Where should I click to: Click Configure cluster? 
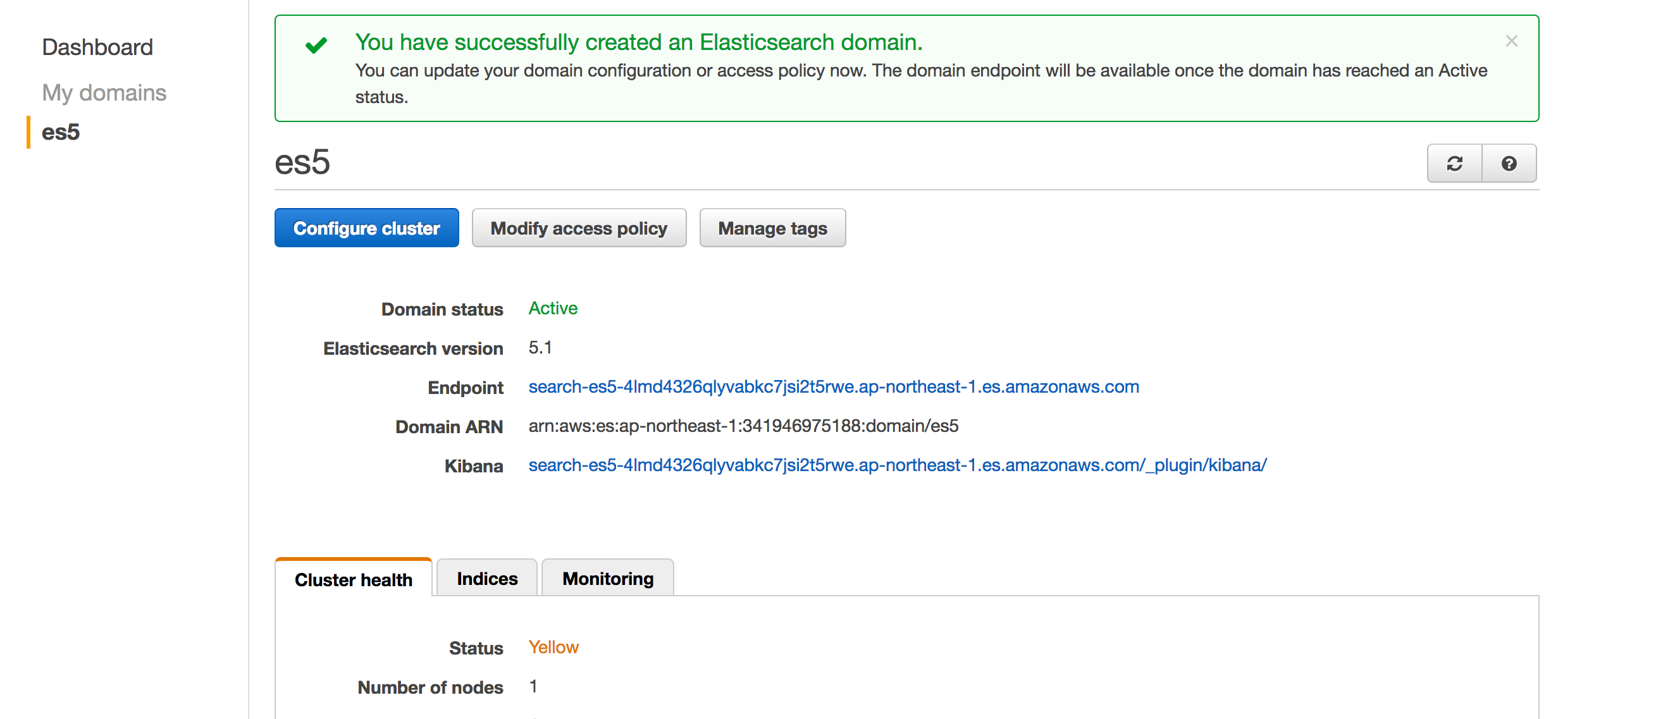pyautogui.click(x=366, y=228)
